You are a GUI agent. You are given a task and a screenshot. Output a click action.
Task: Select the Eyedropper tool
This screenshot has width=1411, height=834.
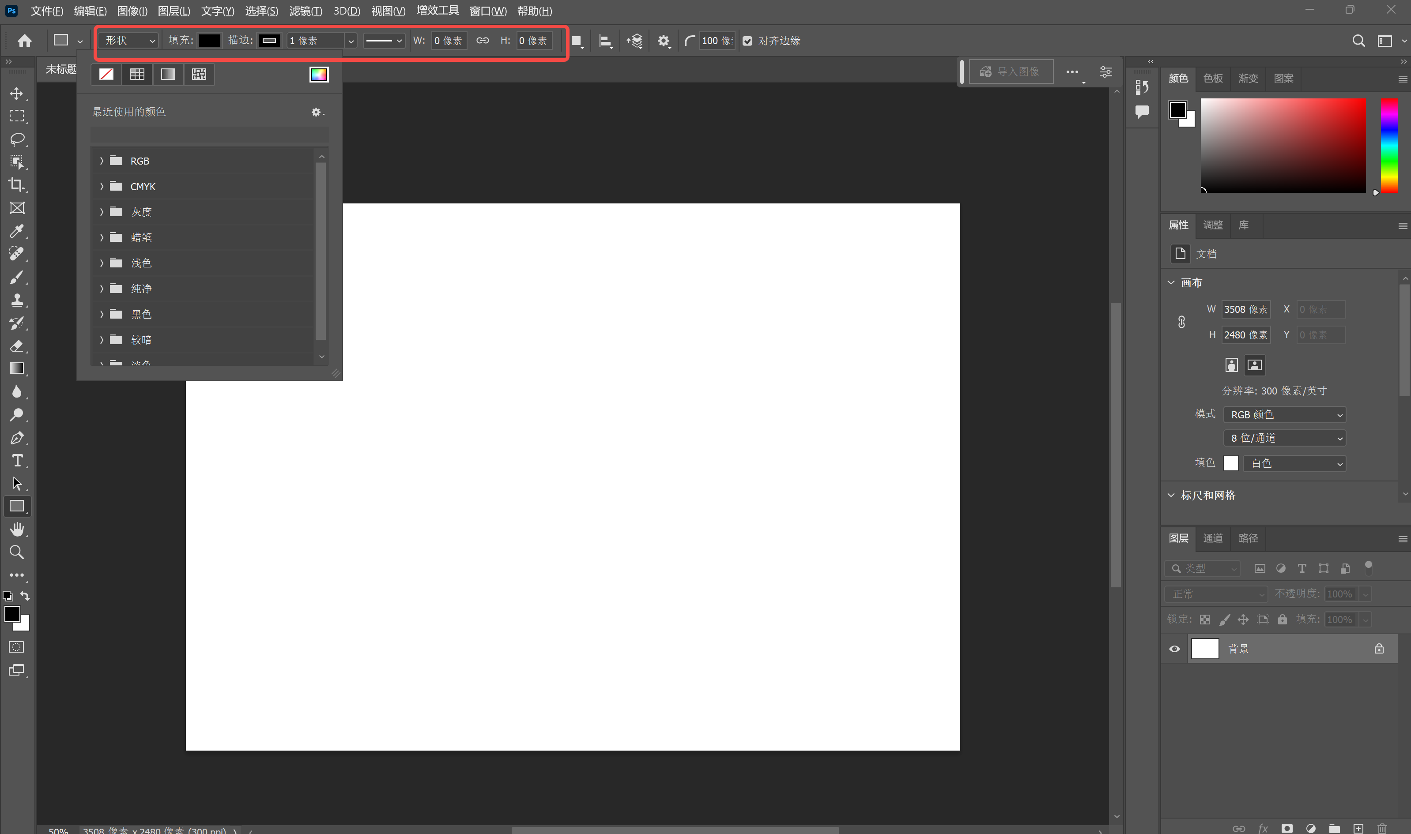pyautogui.click(x=17, y=231)
